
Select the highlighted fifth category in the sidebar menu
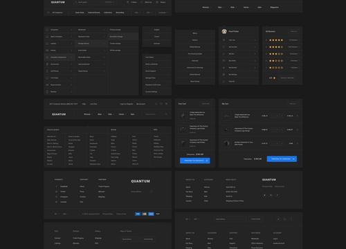pyautogui.click(x=60, y=57)
